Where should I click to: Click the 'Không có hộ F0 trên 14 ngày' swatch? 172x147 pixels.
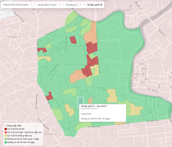[x=5, y=142]
